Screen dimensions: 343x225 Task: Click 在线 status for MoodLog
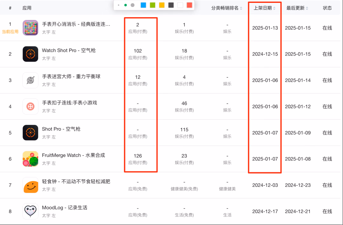(x=327, y=211)
